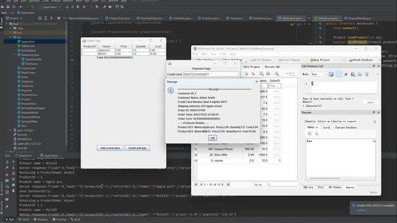
Task: Click the Build hammer icon in IntelliJ toolbar
Action: pyautogui.click(x=32, y=7)
